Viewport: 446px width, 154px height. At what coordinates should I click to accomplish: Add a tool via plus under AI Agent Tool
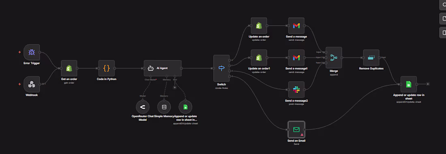[175, 87]
